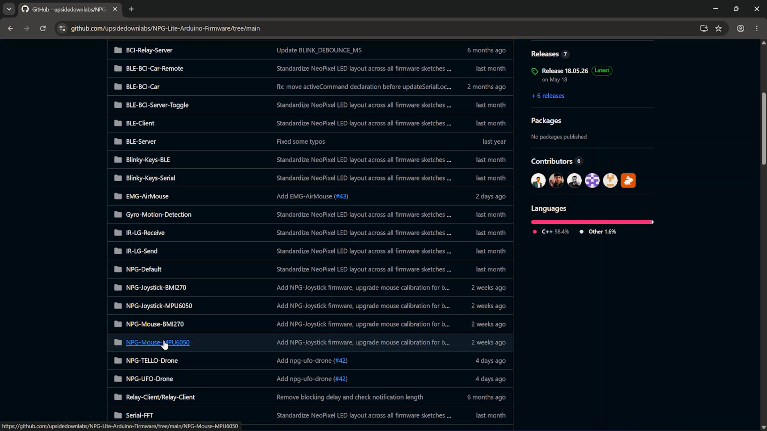Open the NPG-Mouse-MPU6050 folder
Viewport: 767px width, 431px height.
pos(158,342)
